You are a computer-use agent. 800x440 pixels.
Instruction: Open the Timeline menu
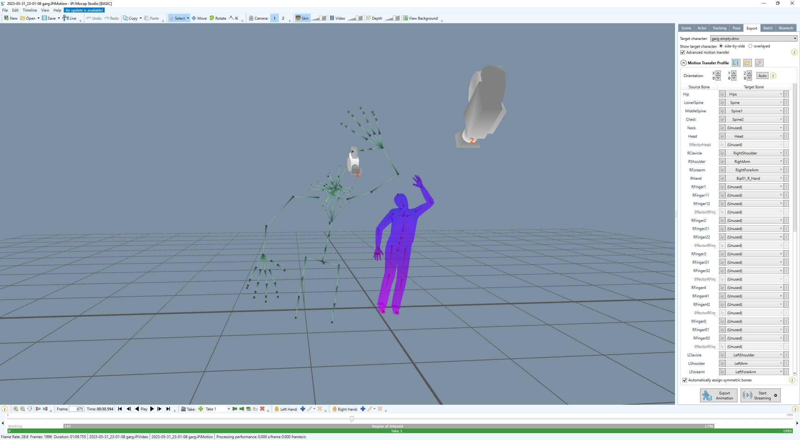point(30,10)
